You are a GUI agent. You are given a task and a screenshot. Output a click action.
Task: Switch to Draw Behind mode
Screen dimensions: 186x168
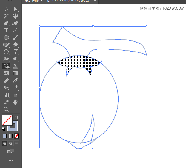click(x=11, y=143)
